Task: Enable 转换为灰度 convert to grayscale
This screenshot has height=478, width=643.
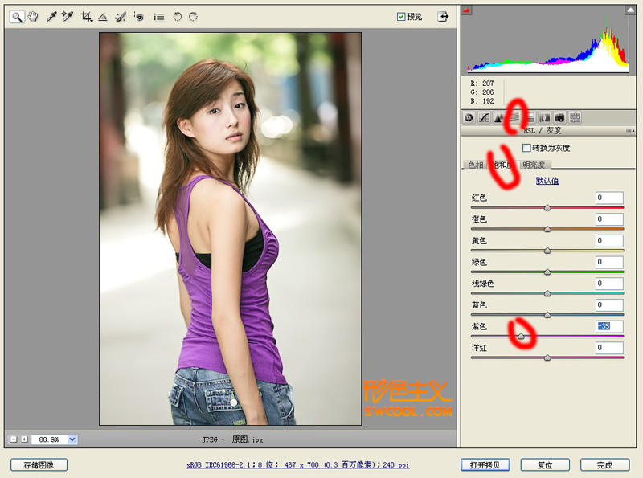Action: 526,148
